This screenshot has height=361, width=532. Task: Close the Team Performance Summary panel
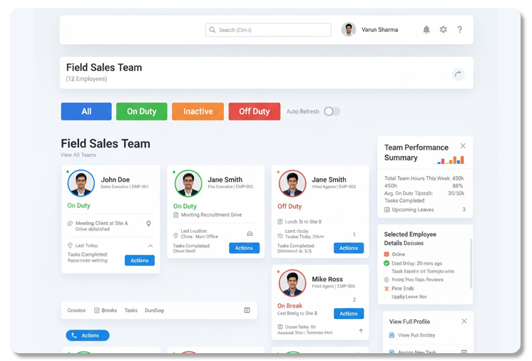(x=462, y=146)
